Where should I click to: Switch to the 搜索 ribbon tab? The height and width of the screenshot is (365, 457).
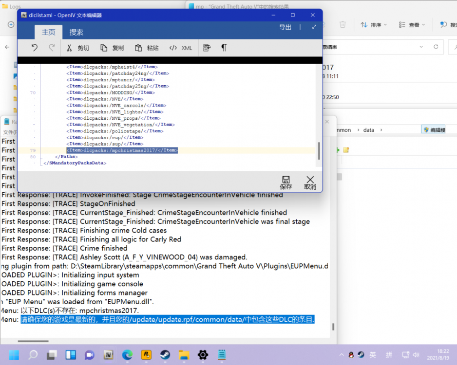click(76, 32)
